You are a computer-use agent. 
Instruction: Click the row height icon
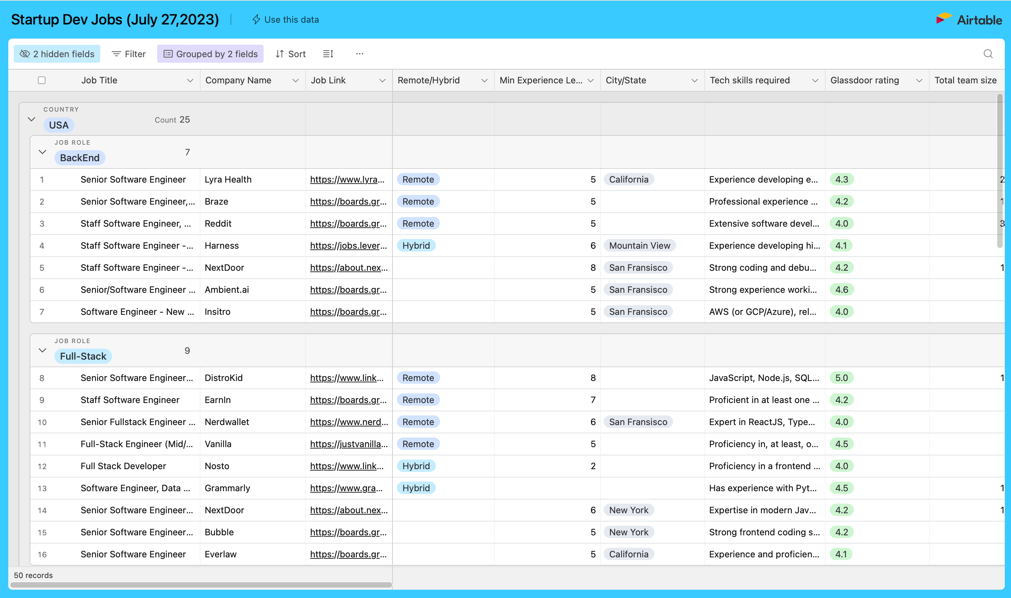[x=328, y=54]
